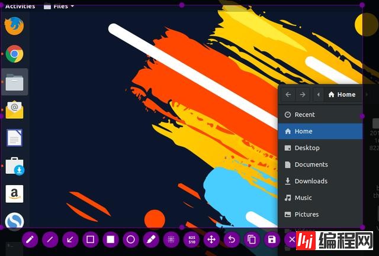Save the screenshot to file

point(272,239)
